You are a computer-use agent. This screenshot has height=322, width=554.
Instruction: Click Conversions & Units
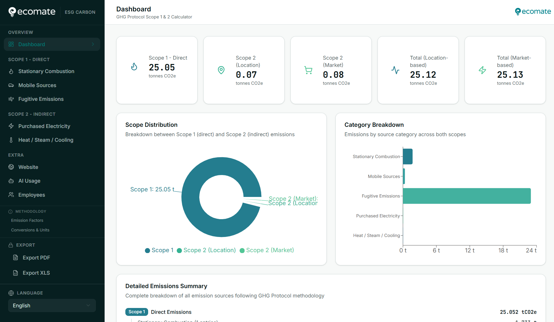pyautogui.click(x=30, y=230)
